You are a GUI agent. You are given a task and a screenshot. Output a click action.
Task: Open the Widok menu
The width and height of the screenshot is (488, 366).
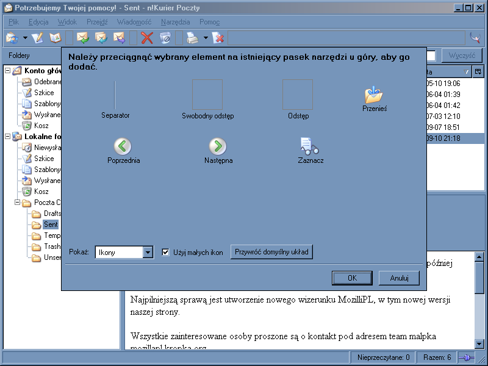pyautogui.click(x=67, y=22)
